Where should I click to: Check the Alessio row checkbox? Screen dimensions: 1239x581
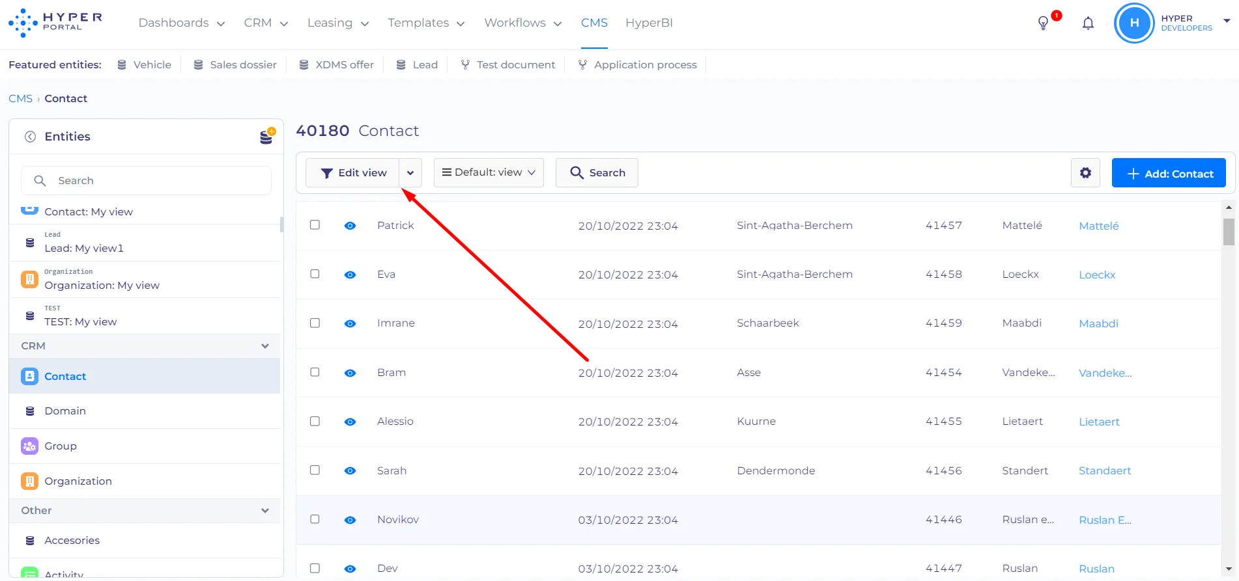315,421
